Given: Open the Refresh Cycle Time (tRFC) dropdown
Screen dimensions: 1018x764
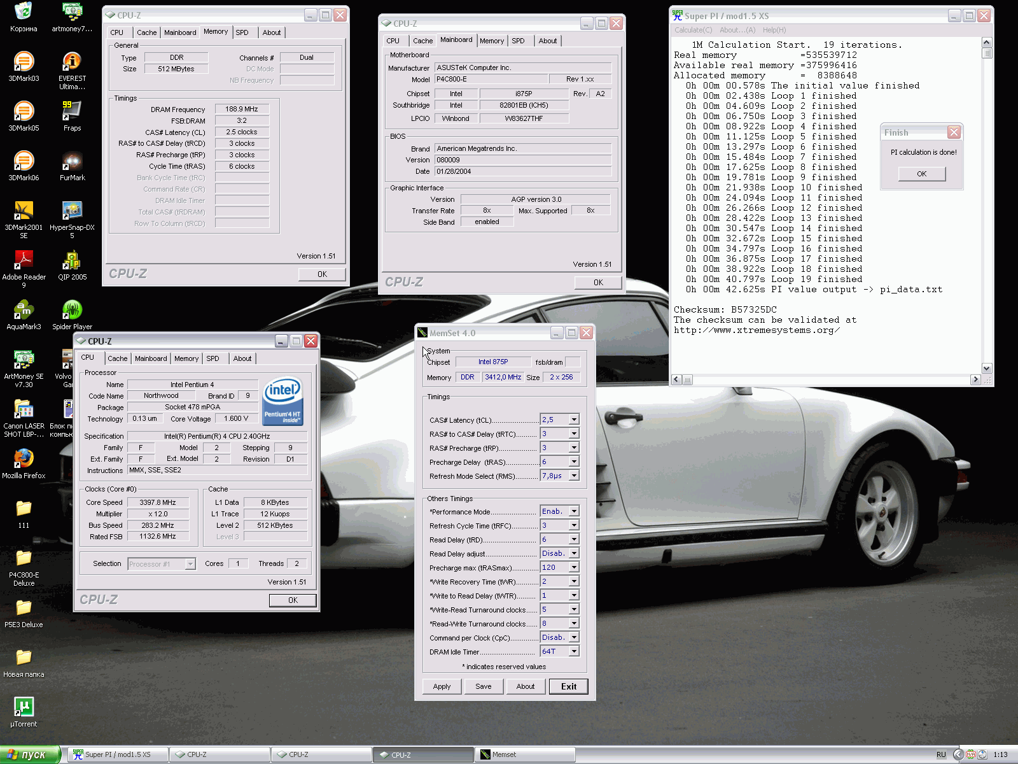Looking at the screenshot, I should pos(574,525).
